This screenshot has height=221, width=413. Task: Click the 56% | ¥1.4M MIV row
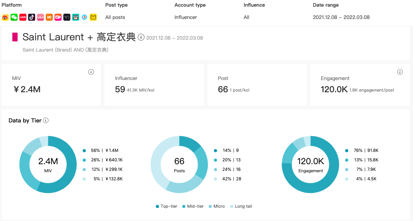point(101,150)
